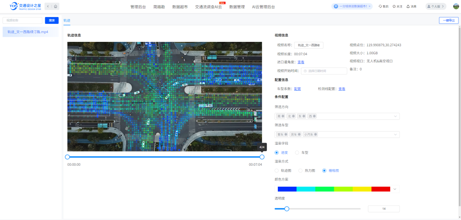Open 简踏勘 menu
461x220 pixels.
click(159, 7)
